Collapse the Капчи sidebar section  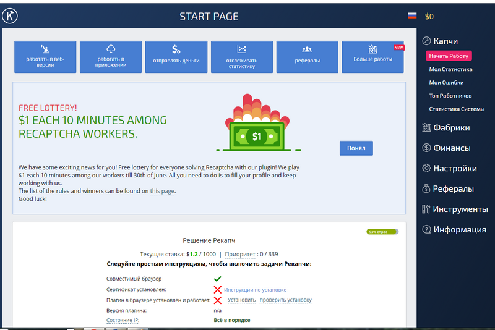click(445, 41)
